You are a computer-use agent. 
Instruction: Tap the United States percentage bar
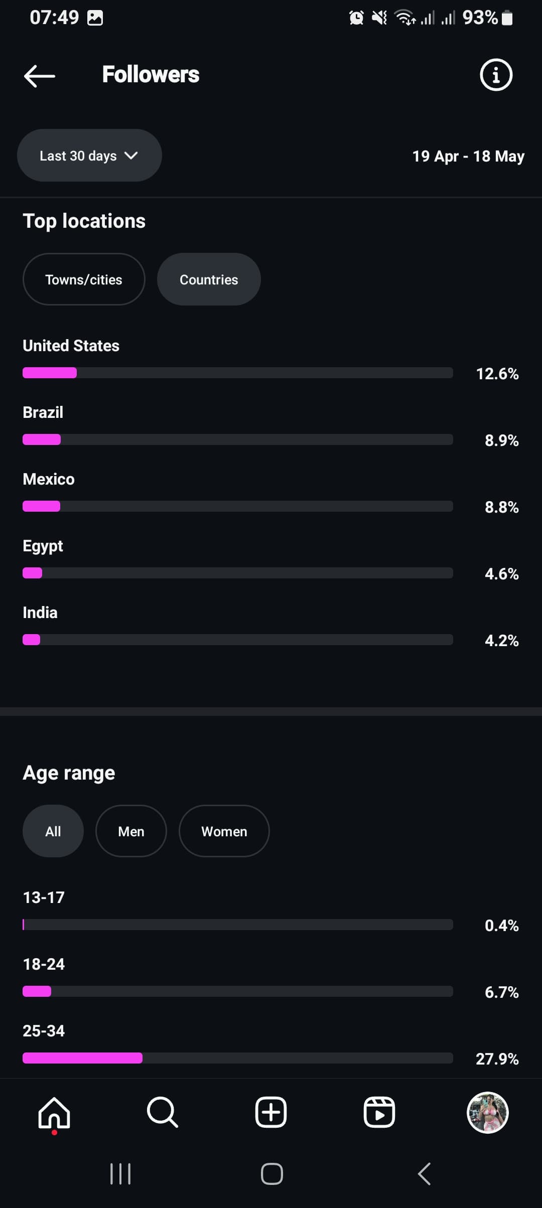[238, 373]
